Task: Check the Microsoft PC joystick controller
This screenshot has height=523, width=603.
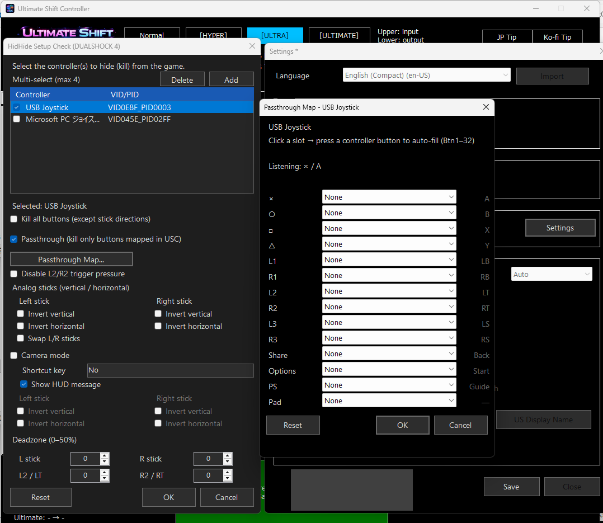Action: pos(17,119)
